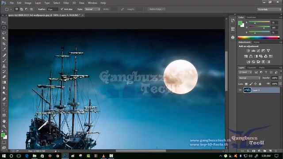Open the Style dropdown in options bar

tap(92, 9)
